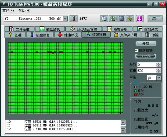Open the 文件基准 tab

[20, 29]
